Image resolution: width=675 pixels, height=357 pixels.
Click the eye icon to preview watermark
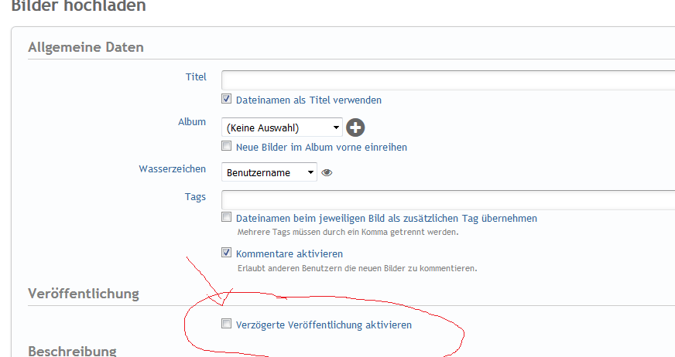(327, 172)
